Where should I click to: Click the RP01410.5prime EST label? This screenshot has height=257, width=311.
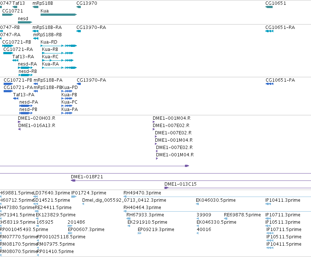(x=55, y=252)
